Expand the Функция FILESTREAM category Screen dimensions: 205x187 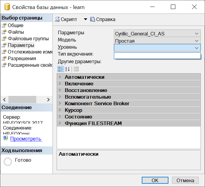pyautogui.click(x=60, y=123)
